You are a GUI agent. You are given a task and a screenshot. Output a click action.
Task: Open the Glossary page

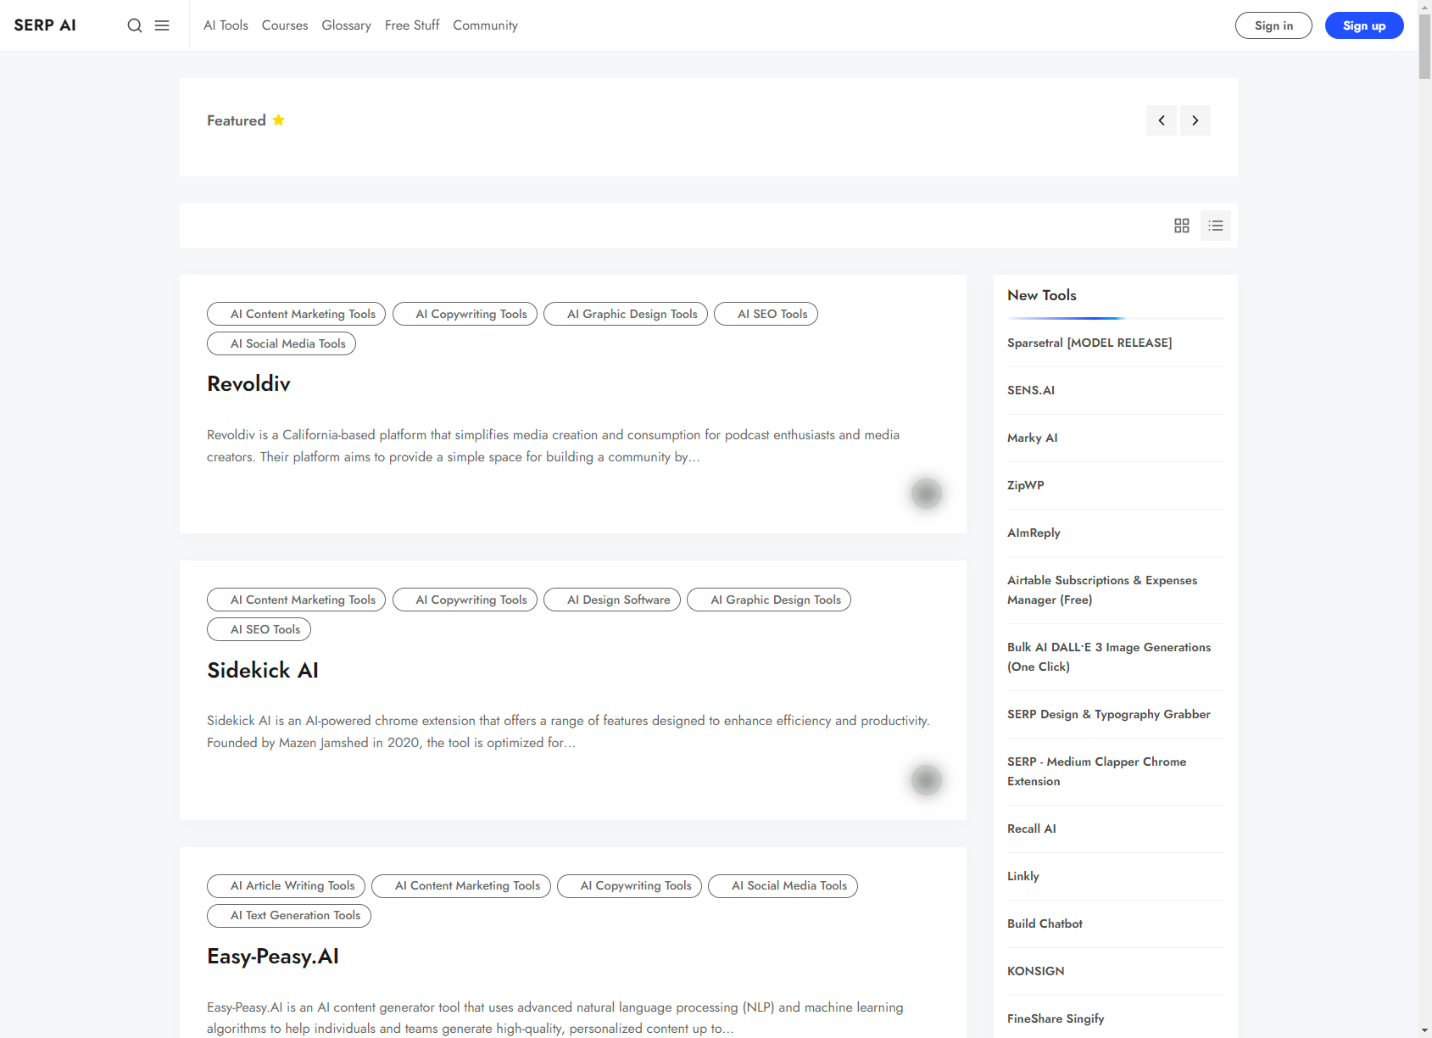tap(347, 25)
